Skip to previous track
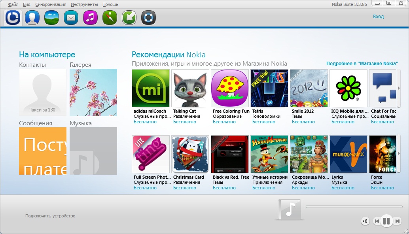 tap(377, 221)
